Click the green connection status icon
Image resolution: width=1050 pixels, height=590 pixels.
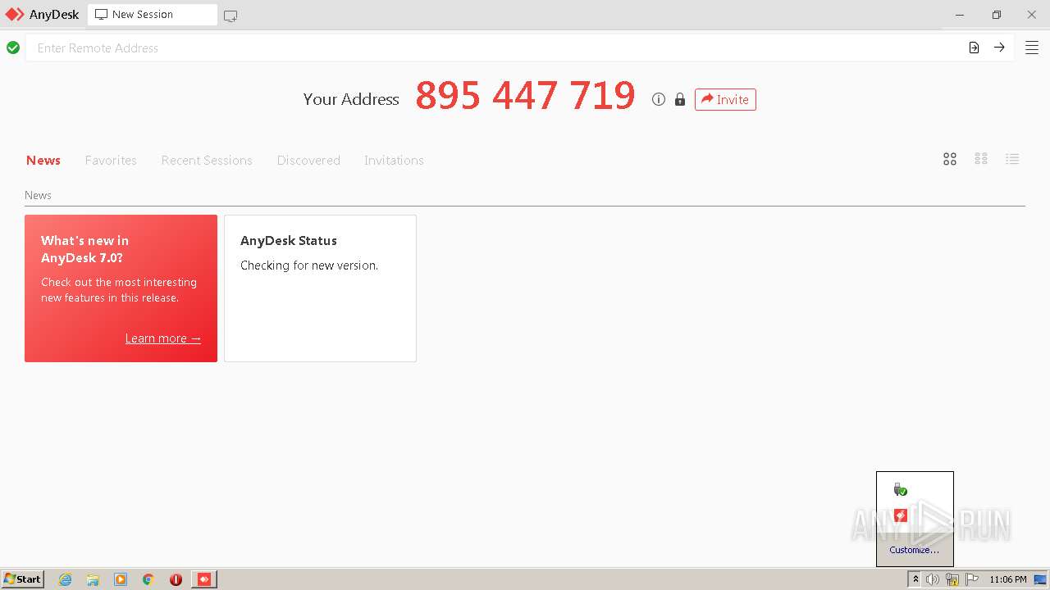tap(13, 48)
